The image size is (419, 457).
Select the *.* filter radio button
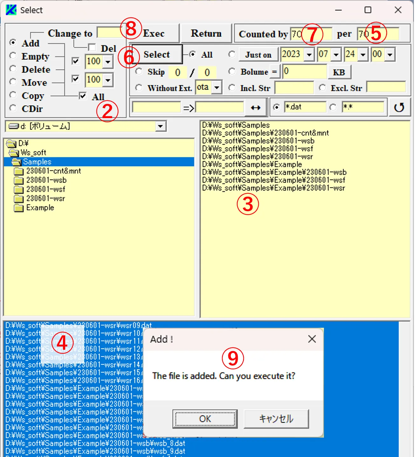tap(333, 107)
